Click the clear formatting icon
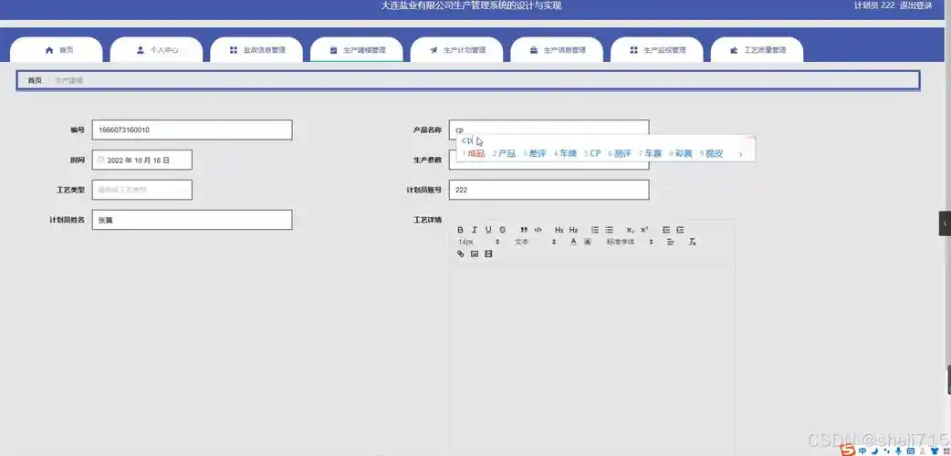The image size is (951, 456). pos(693,242)
